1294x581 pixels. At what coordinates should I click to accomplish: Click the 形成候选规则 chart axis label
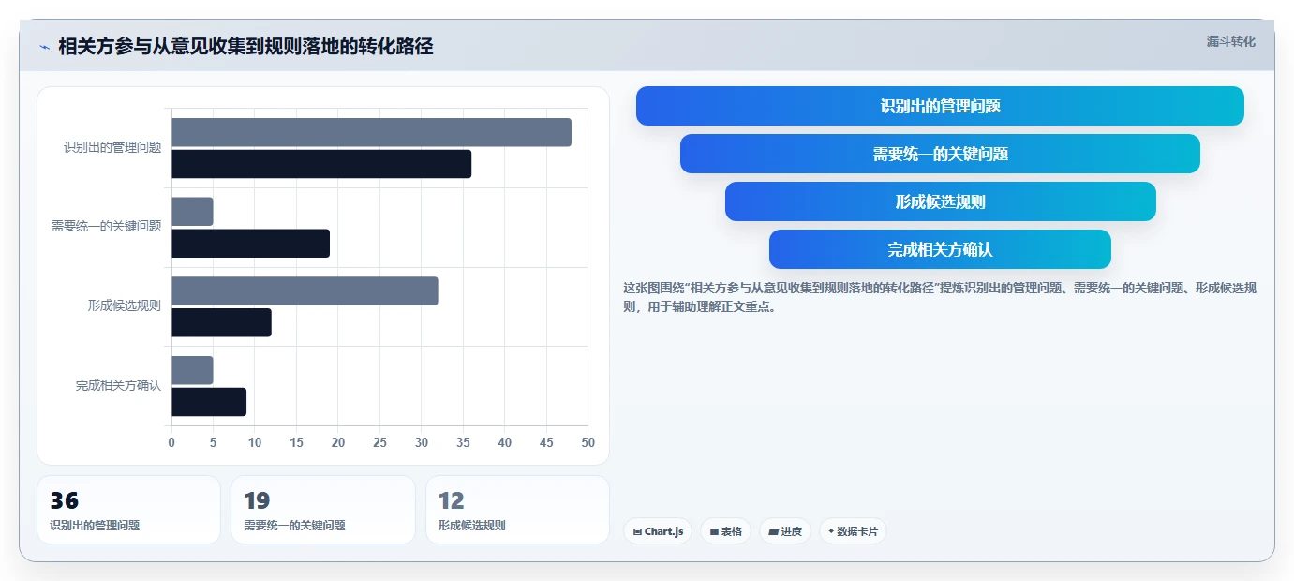125,305
